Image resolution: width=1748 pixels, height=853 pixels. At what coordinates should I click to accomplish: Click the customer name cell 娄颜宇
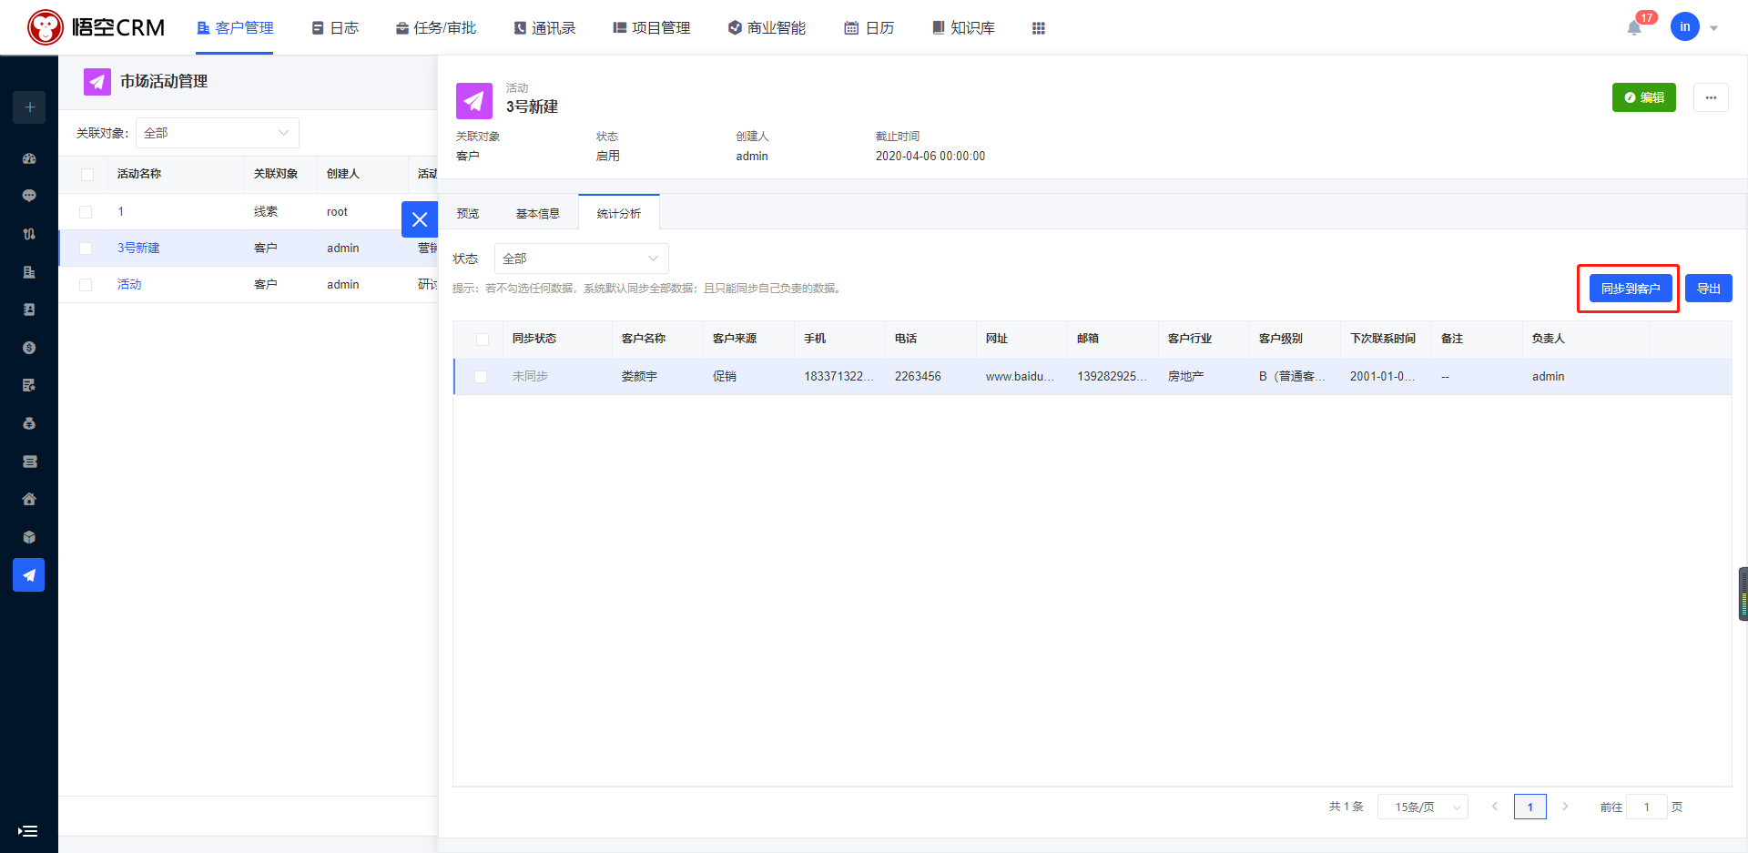[639, 377]
